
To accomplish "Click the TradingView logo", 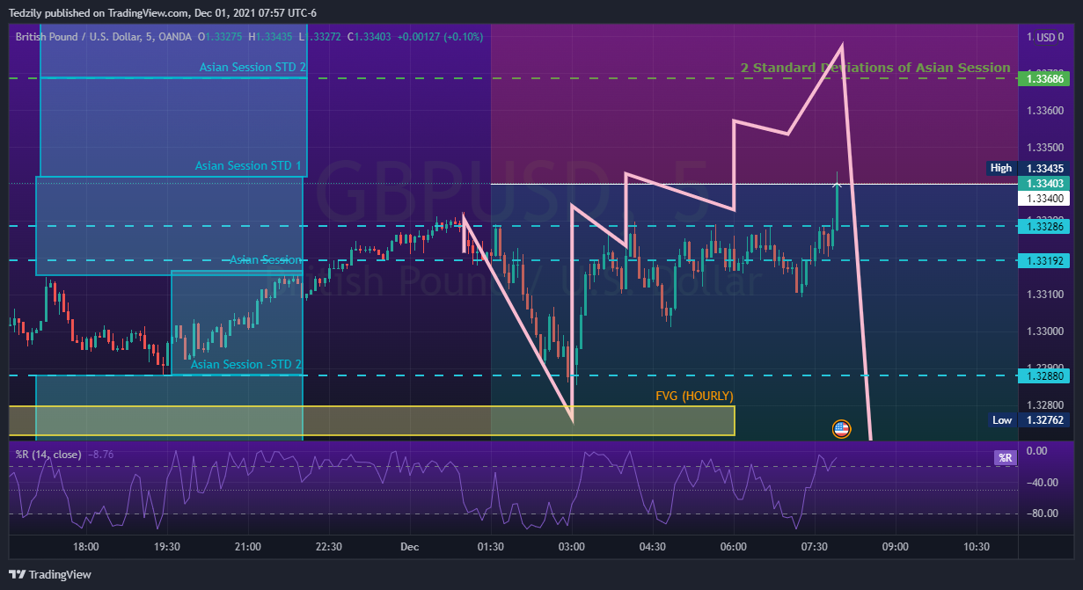I will (50, 574).
